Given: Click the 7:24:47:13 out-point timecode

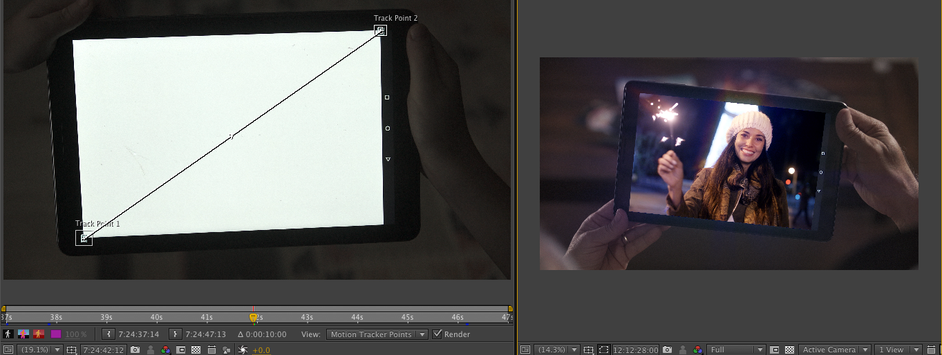Looking at the screenshot, I should [206, 335].
